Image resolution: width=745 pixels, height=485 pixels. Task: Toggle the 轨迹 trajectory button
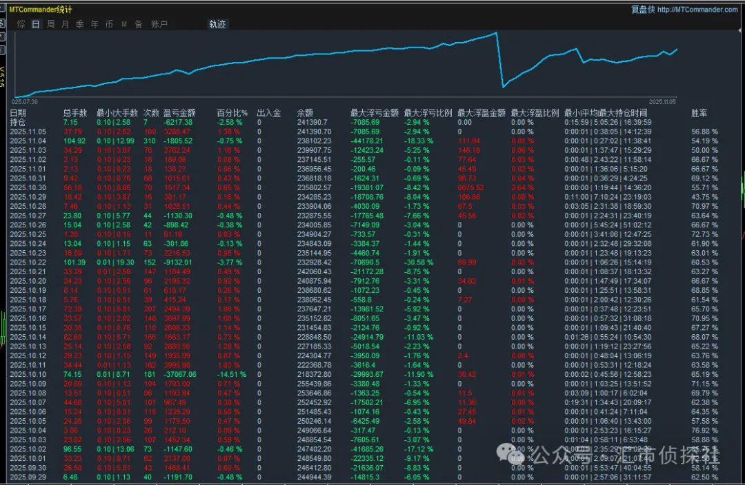coord(217,24)
